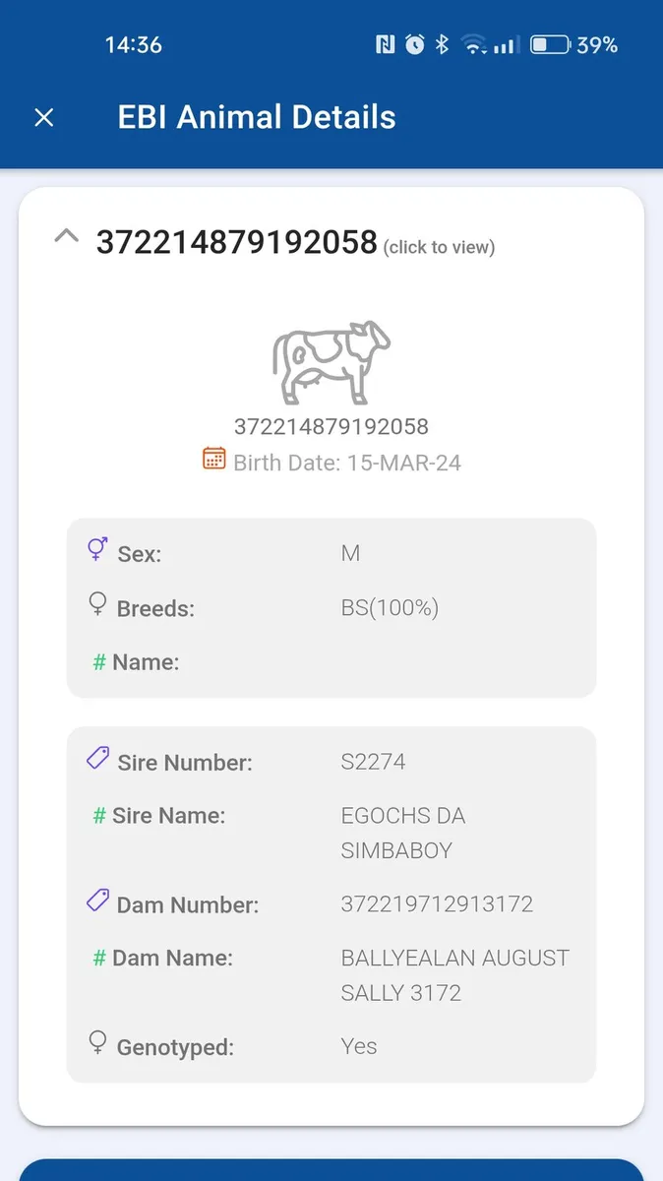Tap the Birth Date 15-MAR-24 text
Screen dimensions: 663x1181
click(347, 462)
